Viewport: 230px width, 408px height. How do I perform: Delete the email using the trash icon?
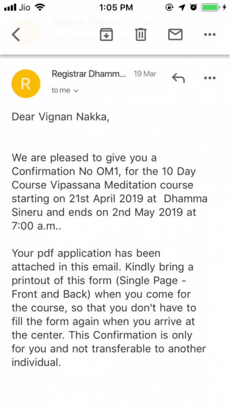point(141,35)
